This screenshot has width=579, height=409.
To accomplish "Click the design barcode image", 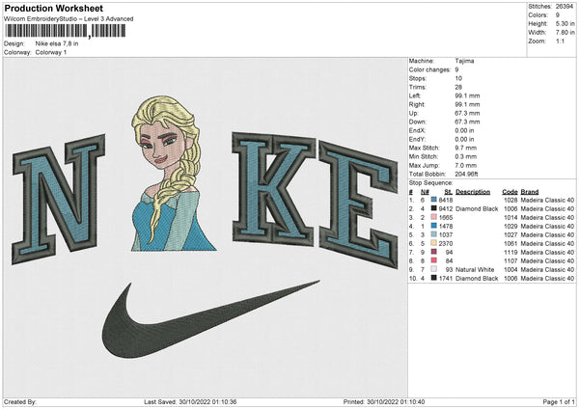I will (x=66, y=31).
